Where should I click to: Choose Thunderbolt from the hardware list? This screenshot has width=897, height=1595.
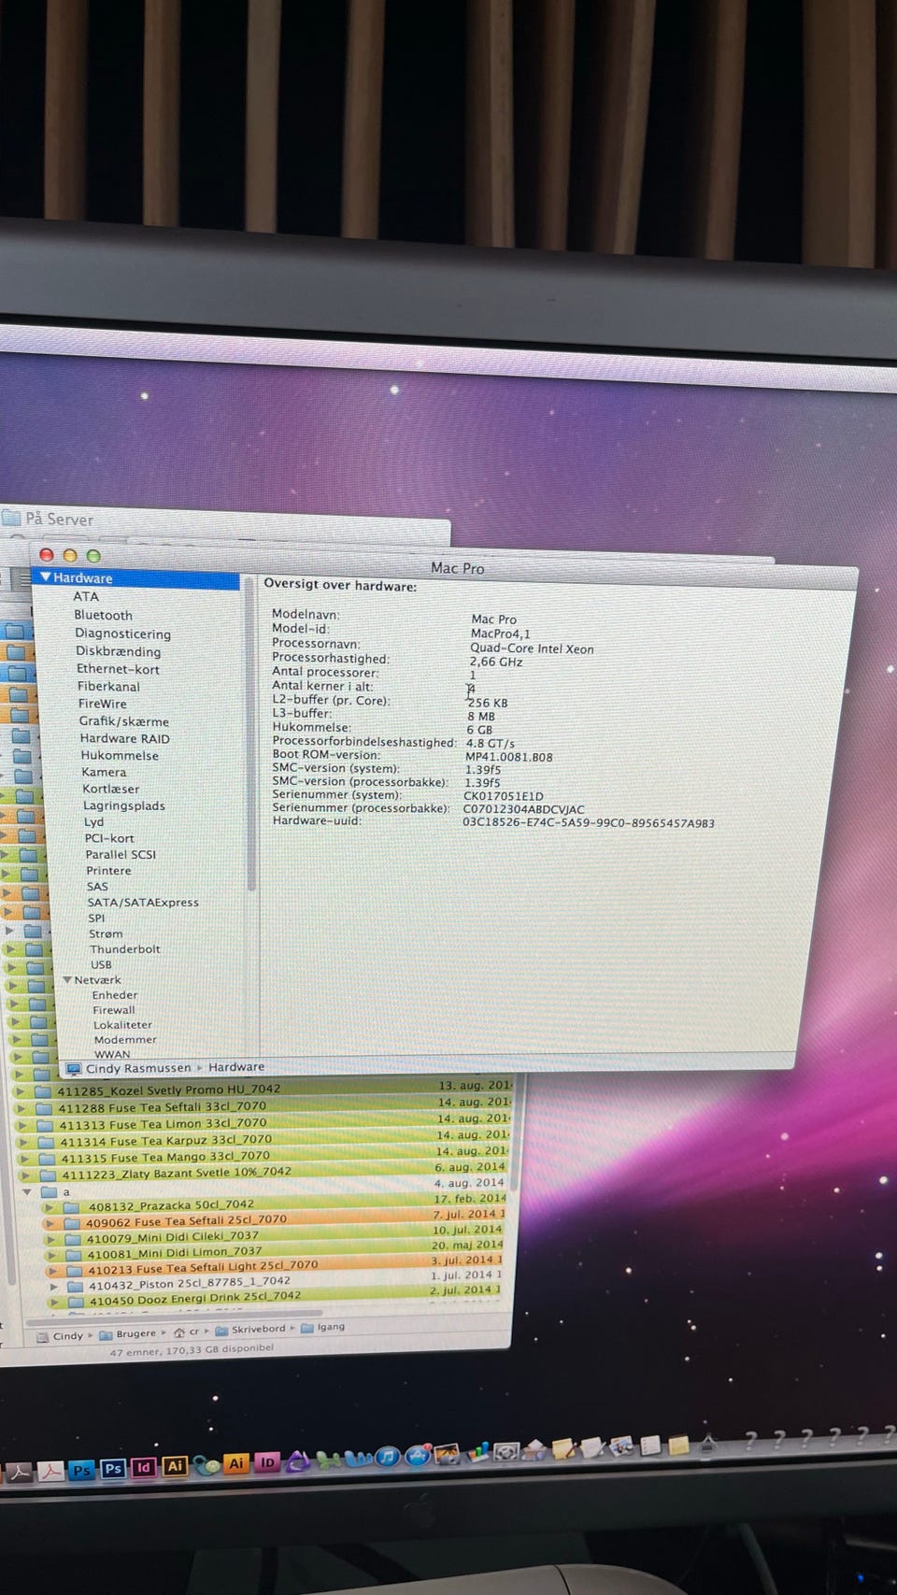[125, 949]
